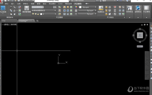The image size is (152, 95).
Task: Toggle layer 0 padlock lock state
Action: coord(38,14)
